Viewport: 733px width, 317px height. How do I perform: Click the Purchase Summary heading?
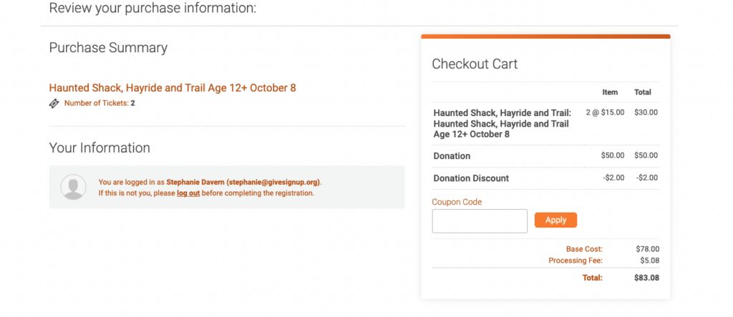coord(108,48)
